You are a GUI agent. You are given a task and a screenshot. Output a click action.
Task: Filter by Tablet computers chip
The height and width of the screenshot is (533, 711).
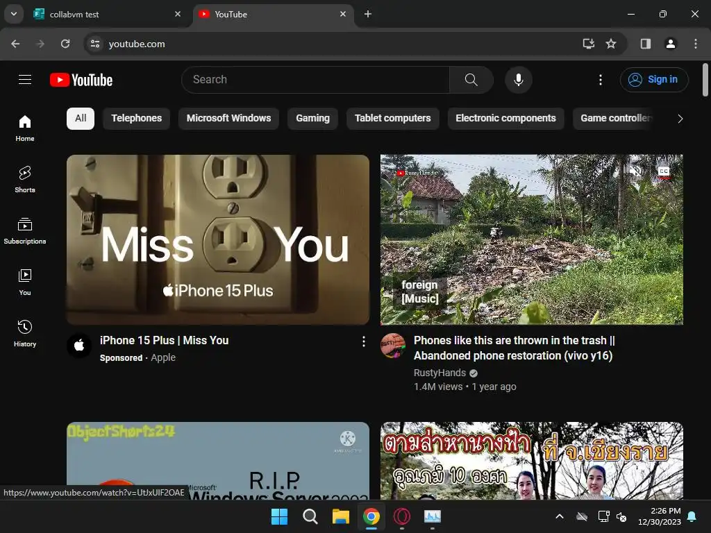(393, 119)
